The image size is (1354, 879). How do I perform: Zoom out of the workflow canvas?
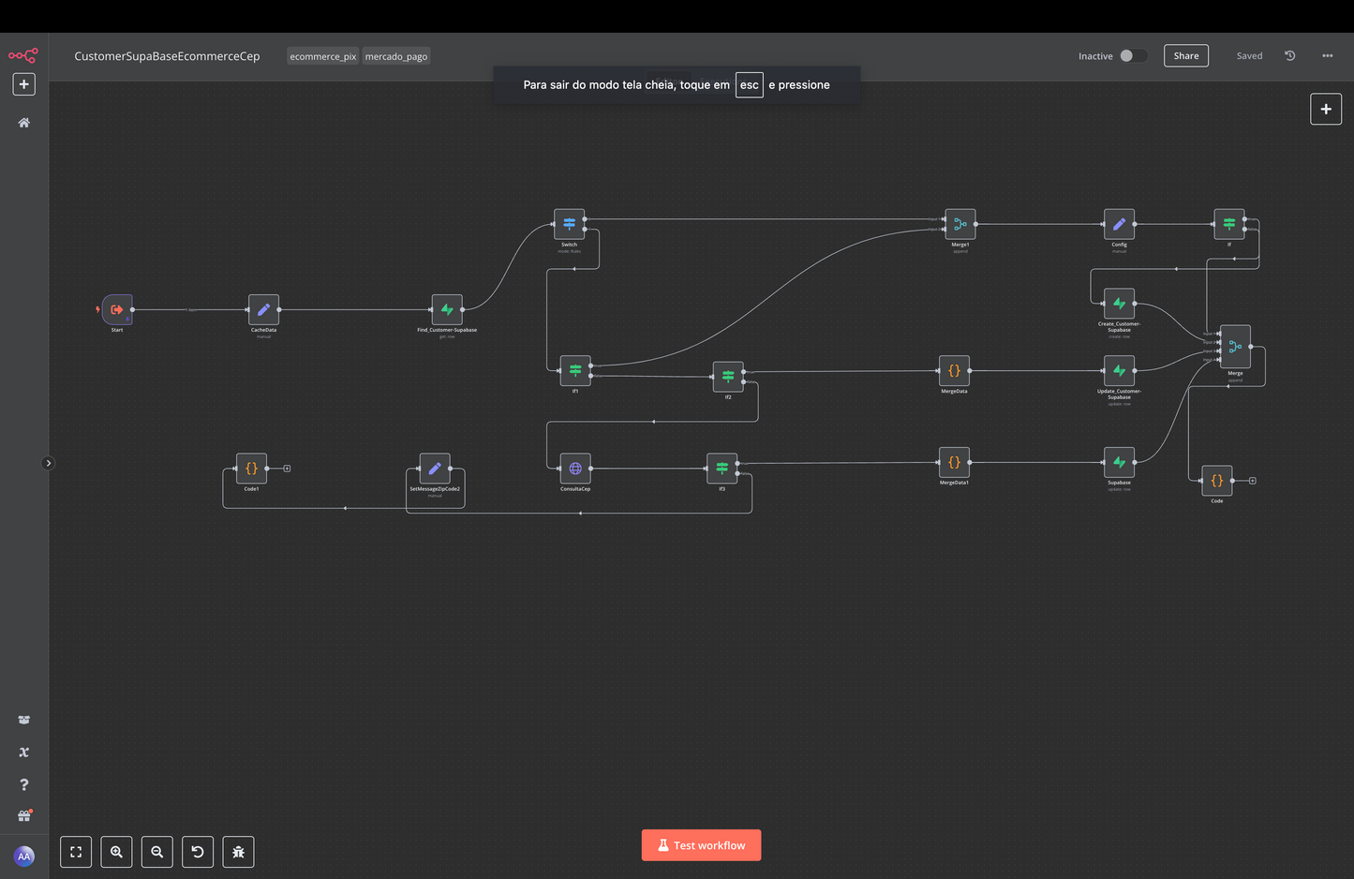point(157,852)
